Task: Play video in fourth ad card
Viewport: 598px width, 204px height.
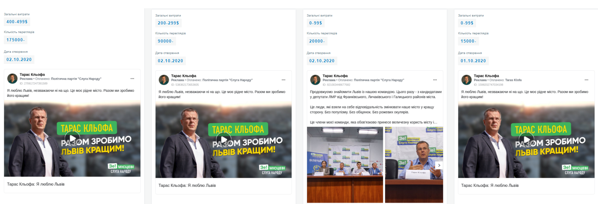Action: pyautogui.click(x=526, y=140)
